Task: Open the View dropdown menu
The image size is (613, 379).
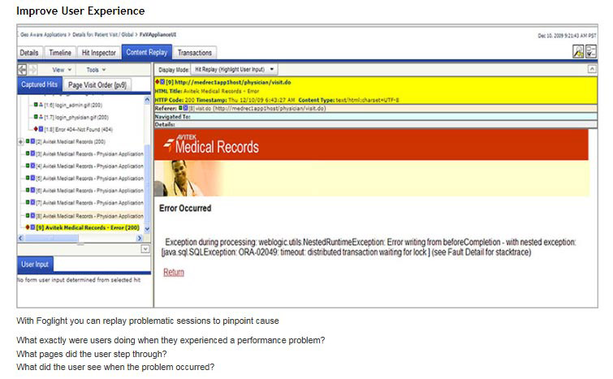Action: (x=62, y=70)
